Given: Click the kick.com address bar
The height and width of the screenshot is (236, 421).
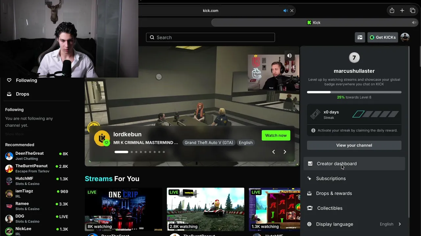Looking at the screenshot, I should coord(210,10).
